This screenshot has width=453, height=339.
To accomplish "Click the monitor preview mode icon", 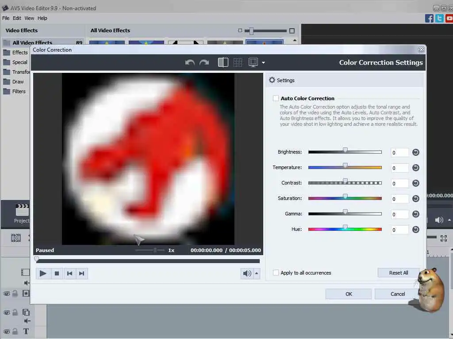I will point(253,62).
